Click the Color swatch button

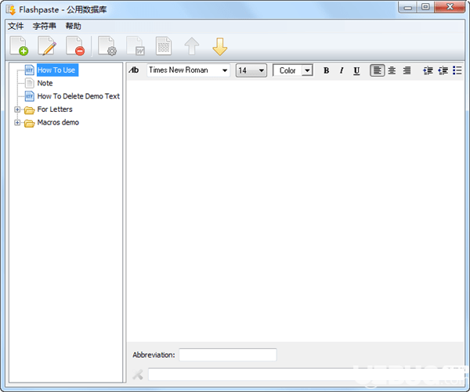(287, 70)
